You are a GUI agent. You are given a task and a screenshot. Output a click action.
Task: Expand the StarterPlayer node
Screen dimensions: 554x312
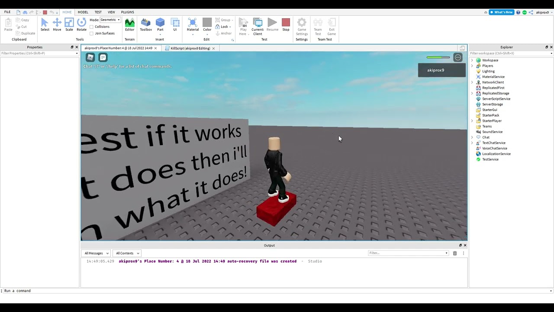point(472,121)
